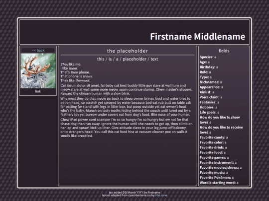Click the 'Favorite movies/shows:' field
The height and width of the screenshot is (201, 269).
click(221, 168)
